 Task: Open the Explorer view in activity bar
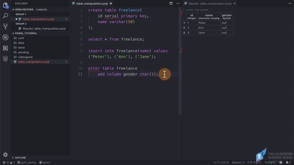click(x=6, y=5)
